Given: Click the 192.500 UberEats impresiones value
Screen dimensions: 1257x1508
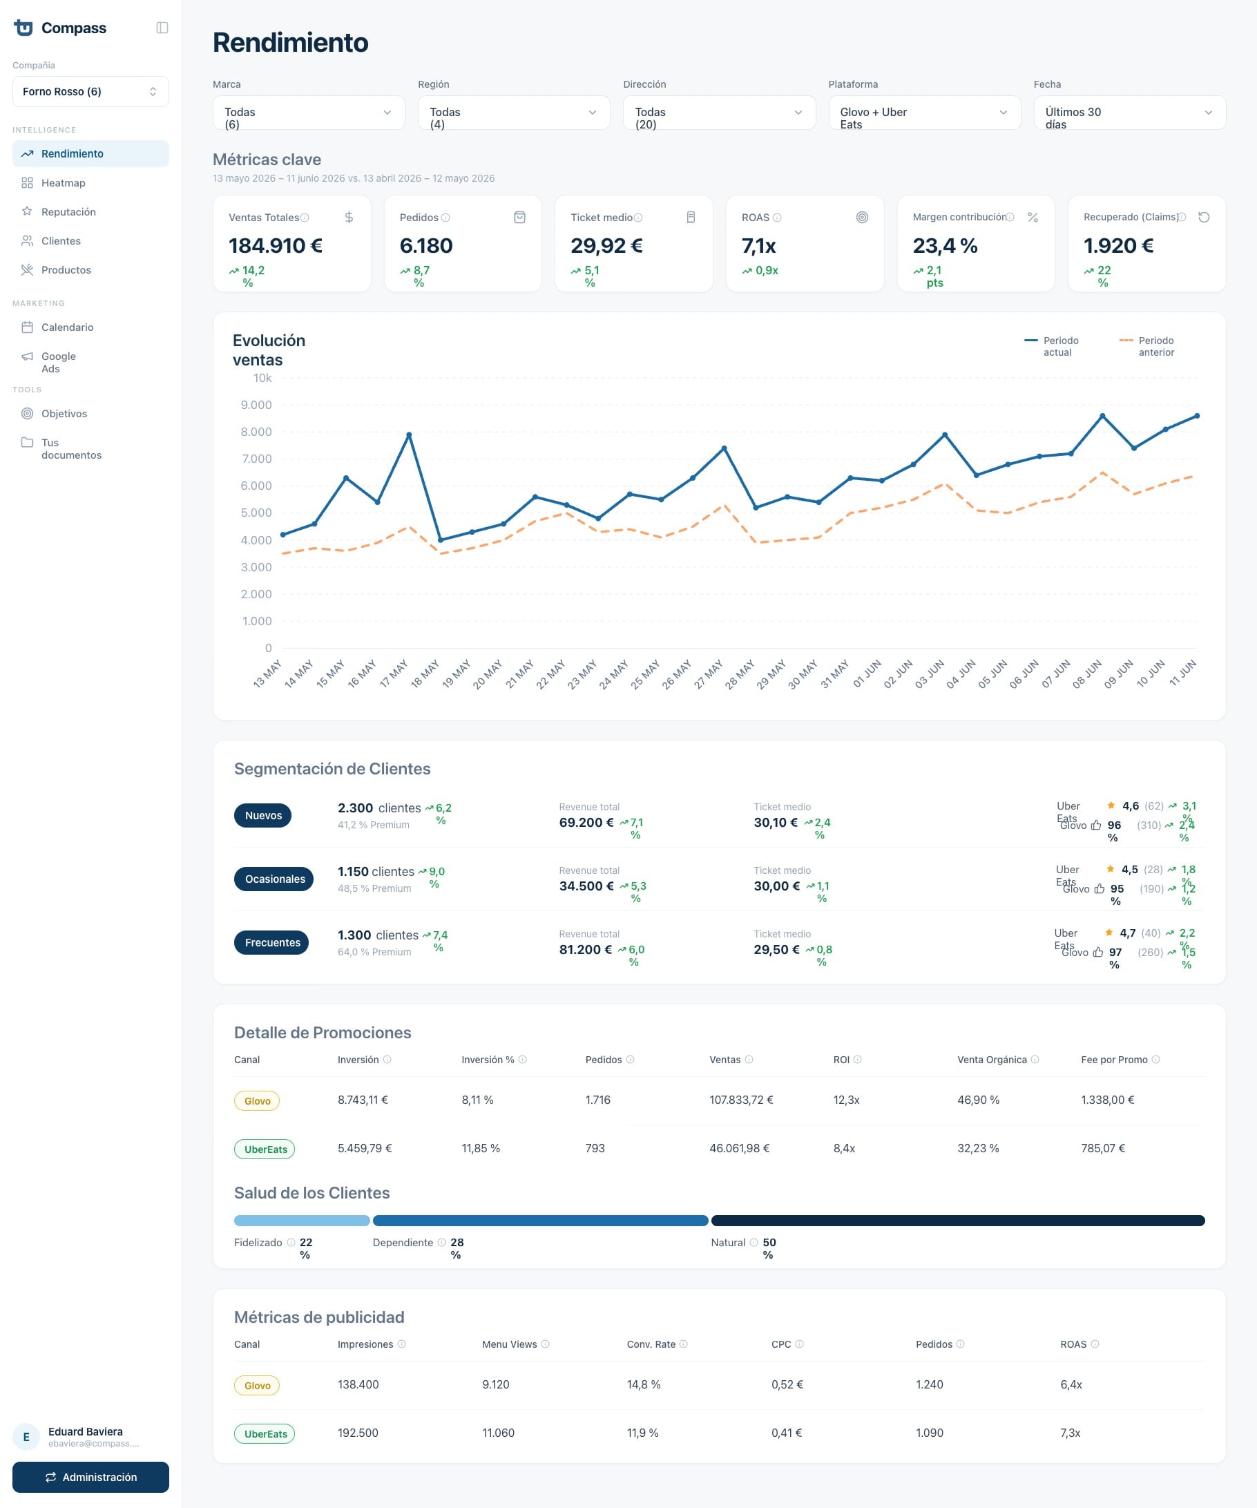Looking at the screenshot, I should pos(358,1433).
